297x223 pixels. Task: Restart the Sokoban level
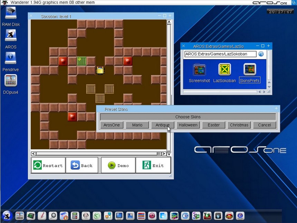48,165
